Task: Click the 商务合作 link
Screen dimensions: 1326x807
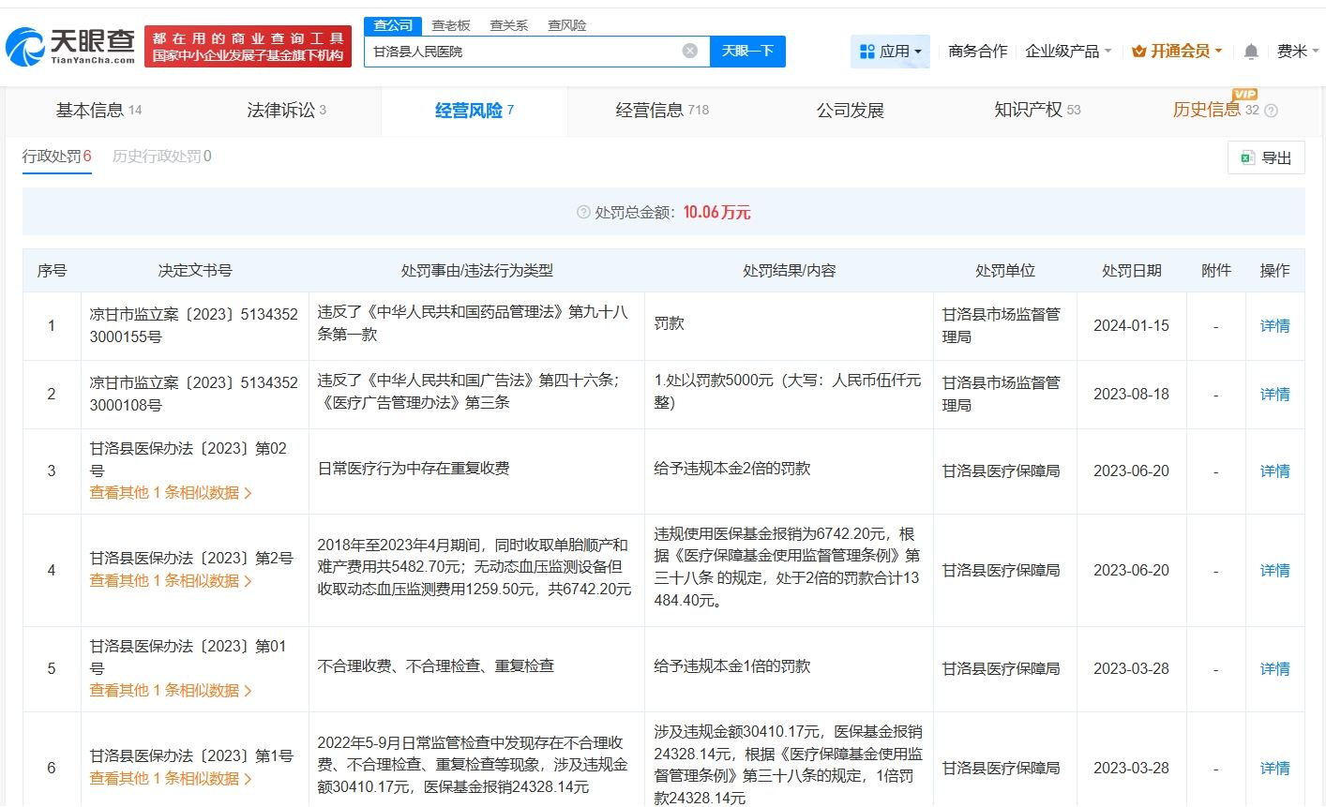Action: [x=976, y=52]
